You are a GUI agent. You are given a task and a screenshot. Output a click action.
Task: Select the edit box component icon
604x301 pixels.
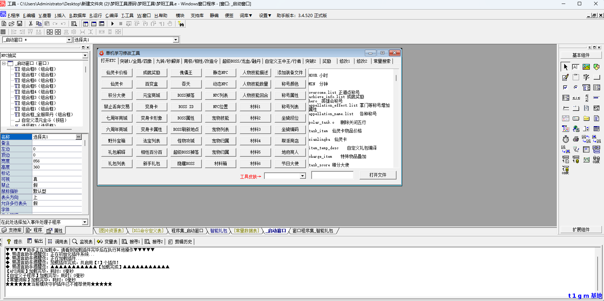coord(576,67)
